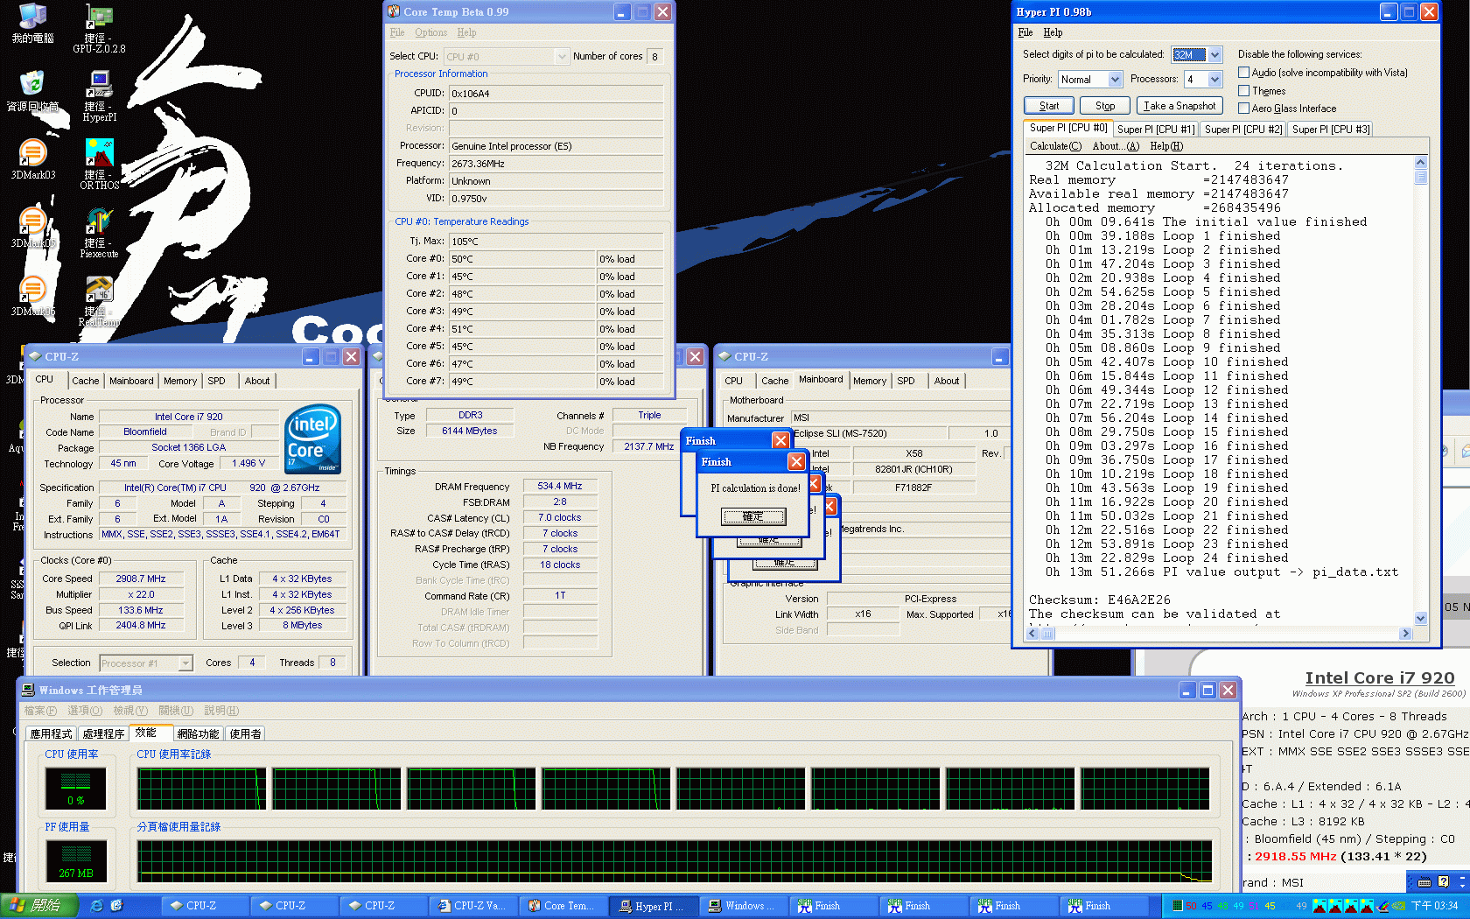Click the Stop button in Hyper PI

point(1105,105)
